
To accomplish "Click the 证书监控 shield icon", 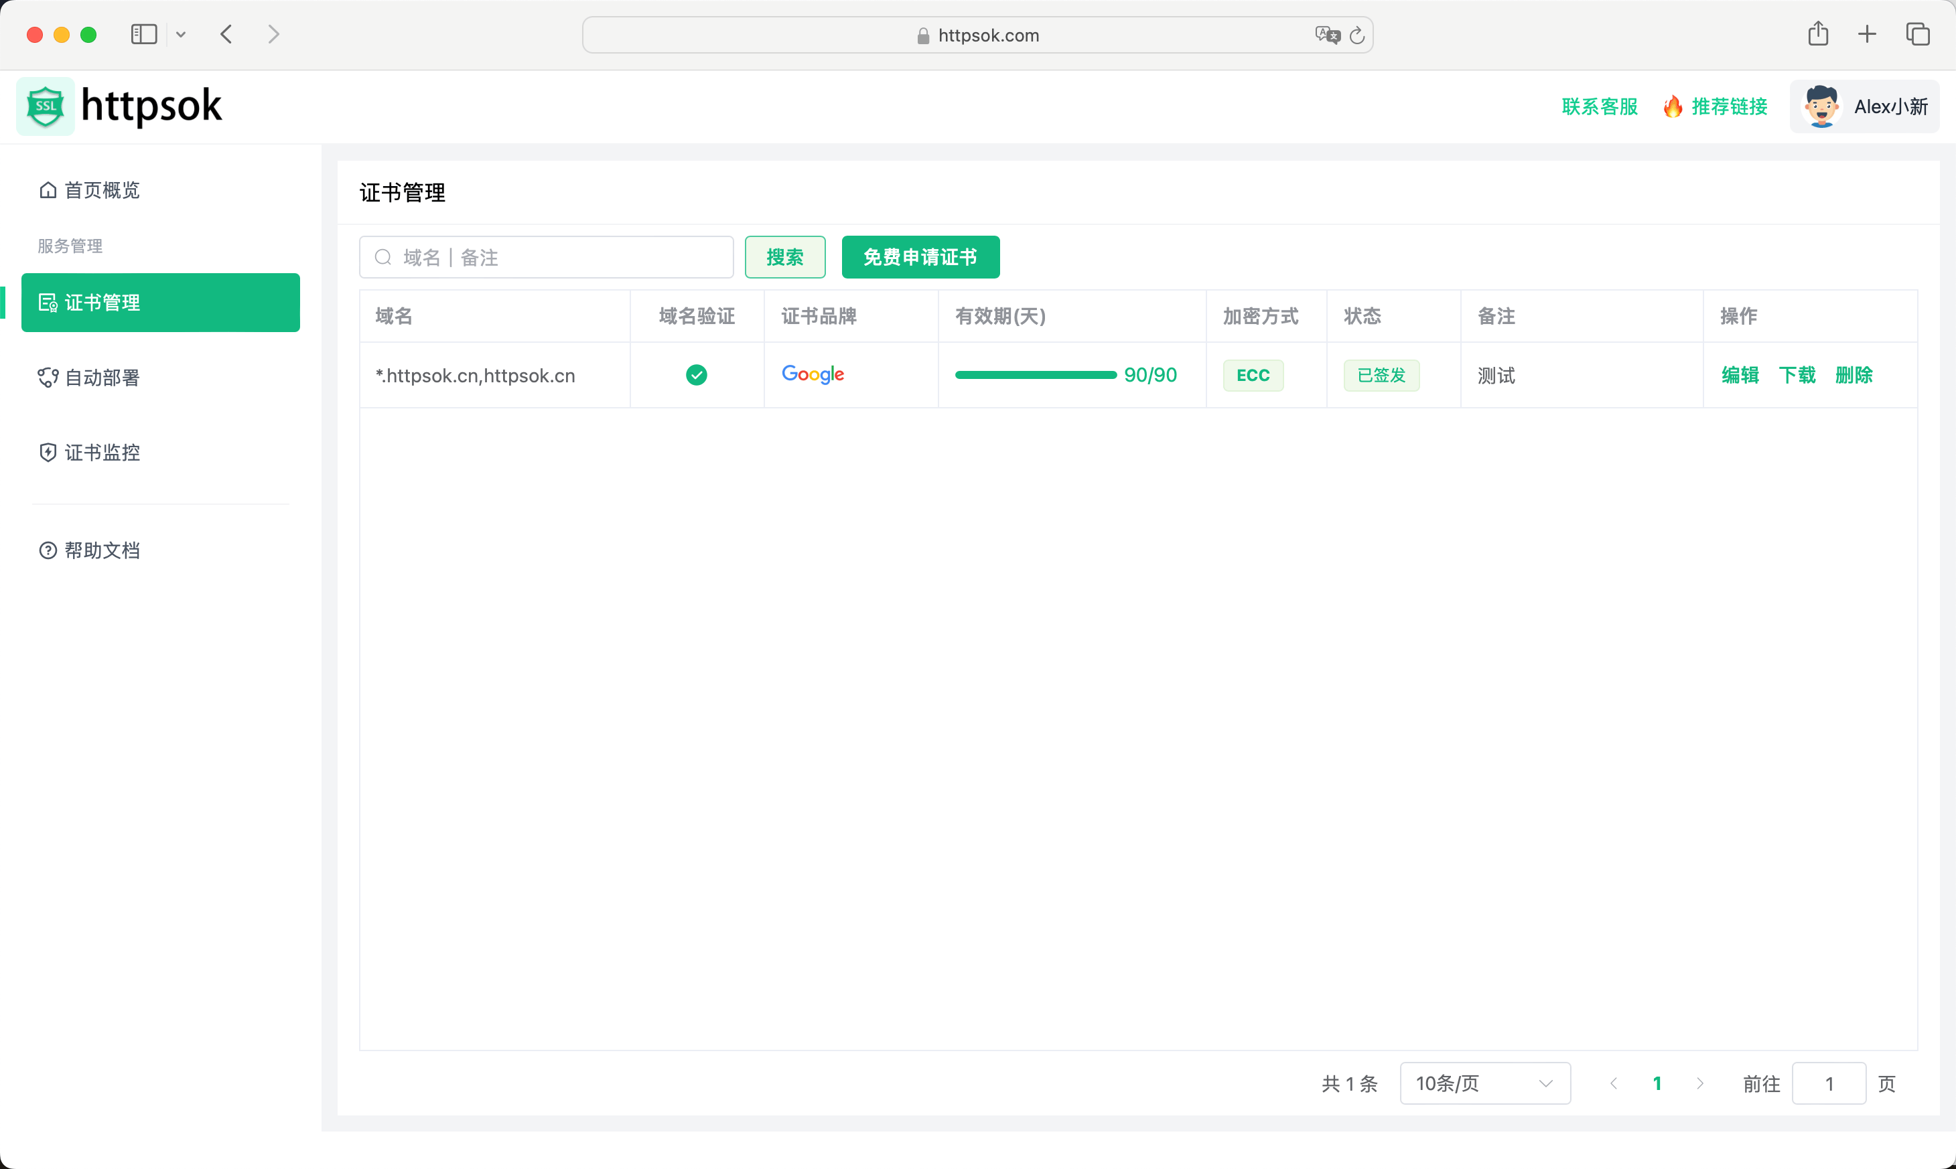I will [48, 452].
